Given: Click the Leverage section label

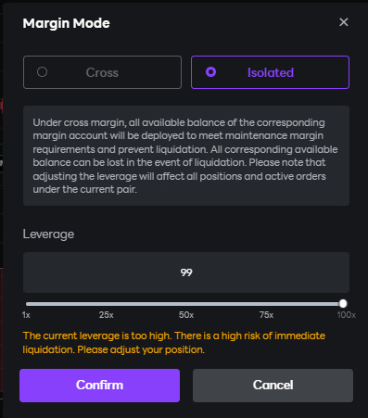Looking at the screenshot, I should tap(48, 234).
